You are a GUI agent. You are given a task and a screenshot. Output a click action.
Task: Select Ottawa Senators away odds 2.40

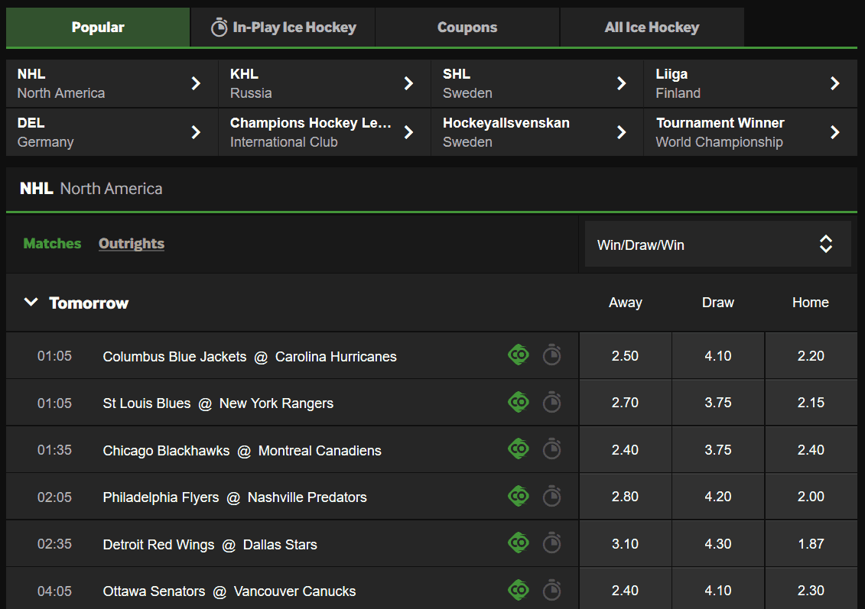pos(625,590)
